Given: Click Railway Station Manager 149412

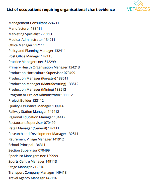Looking at the screenshot, I should click(x=34, y=111).
